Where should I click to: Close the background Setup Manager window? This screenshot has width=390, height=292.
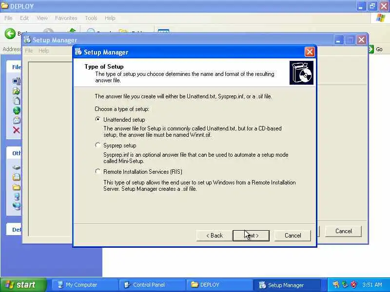pos(362,40)
